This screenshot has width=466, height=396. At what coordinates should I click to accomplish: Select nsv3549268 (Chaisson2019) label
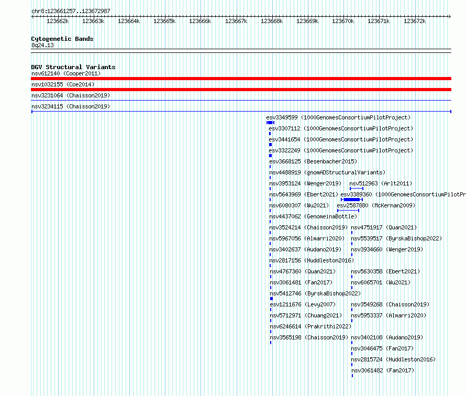tap(390, 304)
